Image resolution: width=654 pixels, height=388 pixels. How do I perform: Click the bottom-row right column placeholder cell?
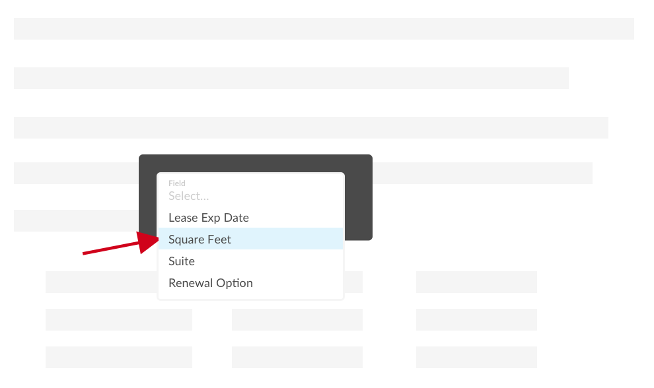click(476, 357)
